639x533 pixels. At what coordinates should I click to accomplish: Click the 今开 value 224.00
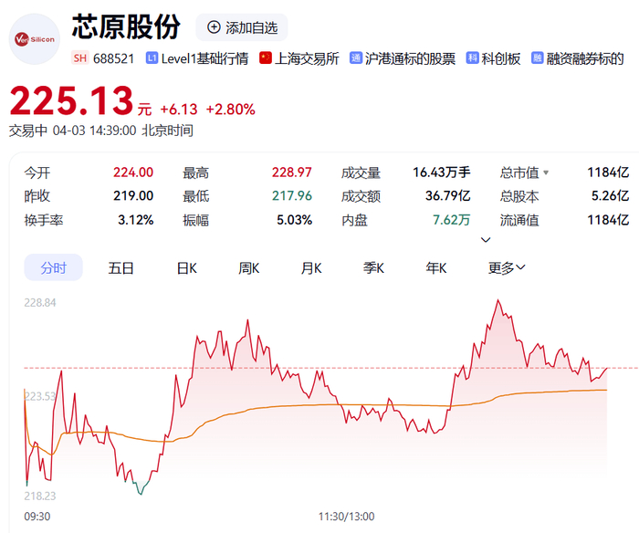click(x=133, y=172)
